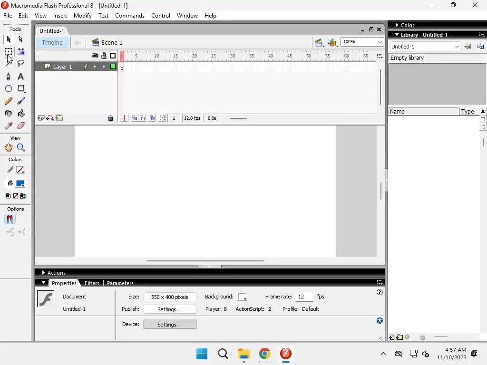
Task: Select the Pen tool
Action: pyautogui.click(x=9, y=77)
